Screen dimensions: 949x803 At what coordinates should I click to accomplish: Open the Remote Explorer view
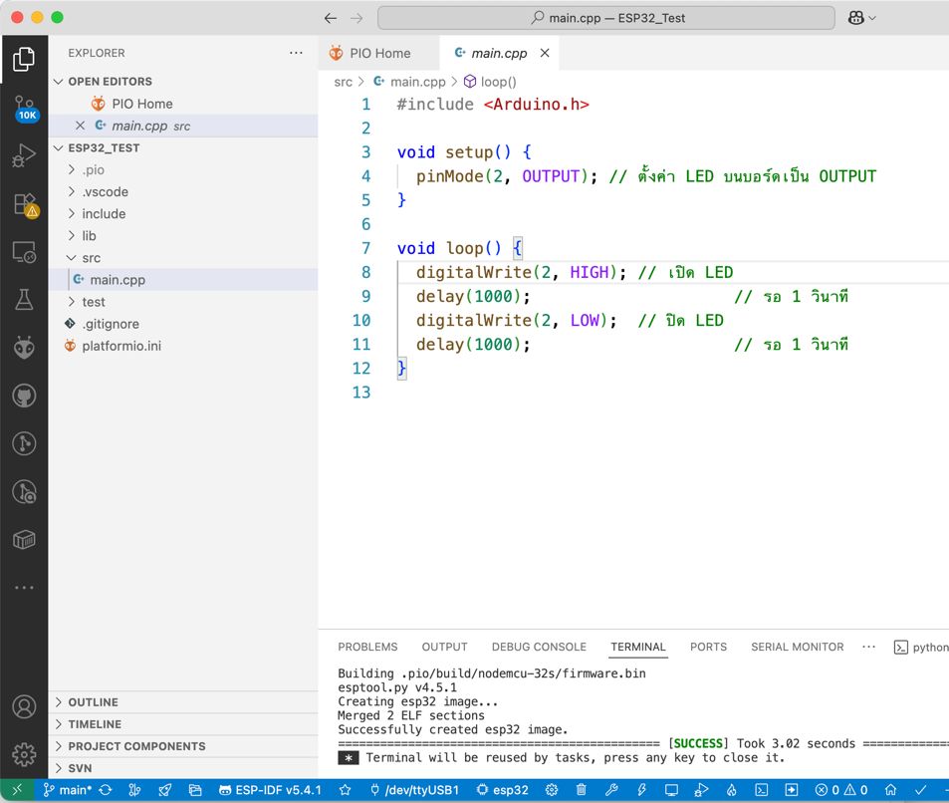24,252
